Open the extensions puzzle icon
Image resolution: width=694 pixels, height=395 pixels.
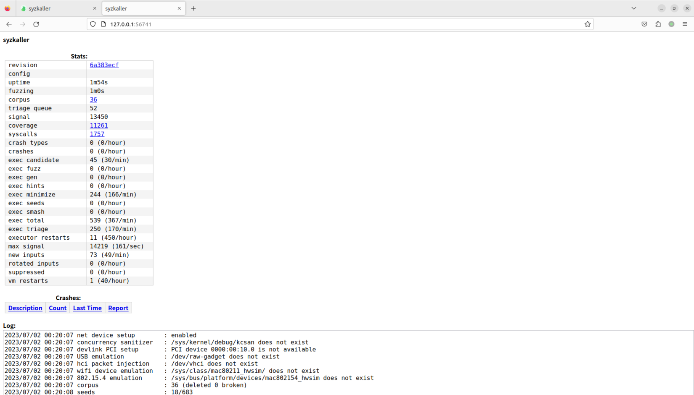pos(658,24)
